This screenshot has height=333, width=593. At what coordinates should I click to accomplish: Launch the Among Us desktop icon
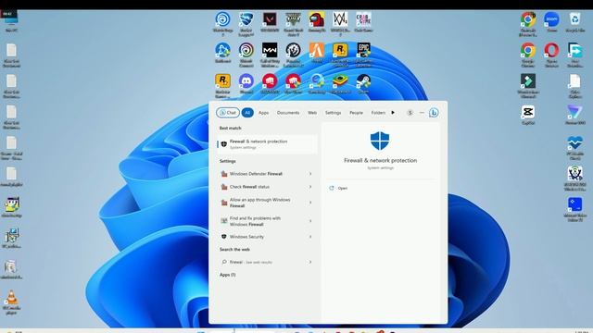[x=317, y=19]
